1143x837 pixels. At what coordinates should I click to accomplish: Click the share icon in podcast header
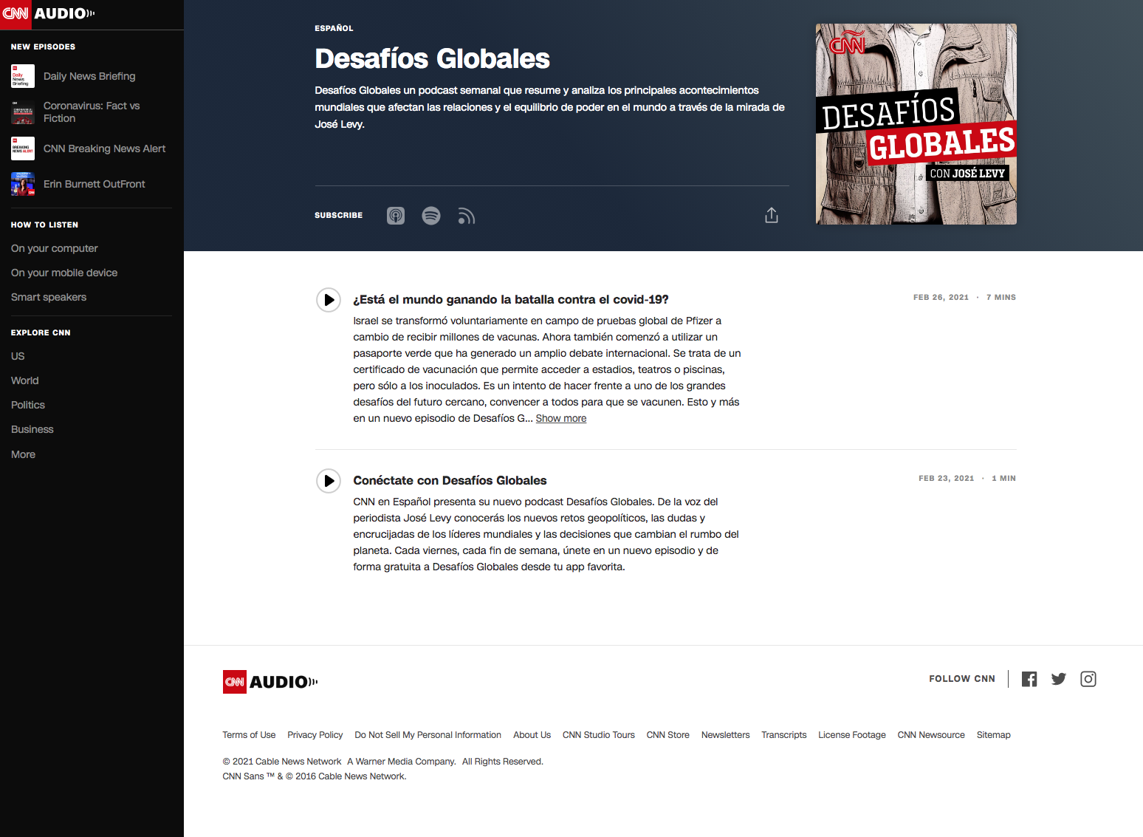tap(772, 215)
